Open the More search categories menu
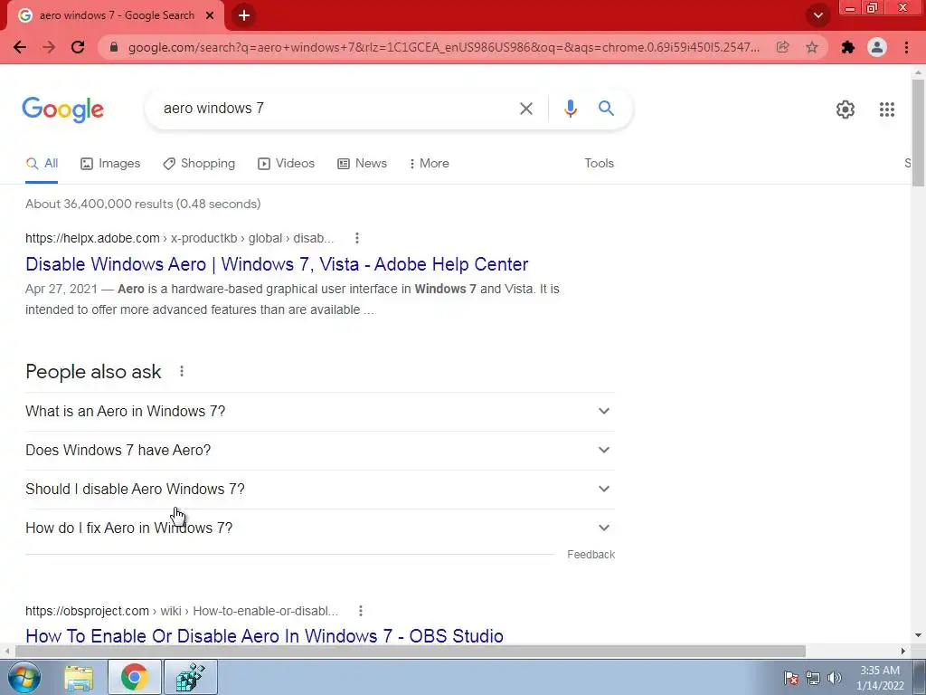The height and width of the screenshot is (695, 926). 429,164
